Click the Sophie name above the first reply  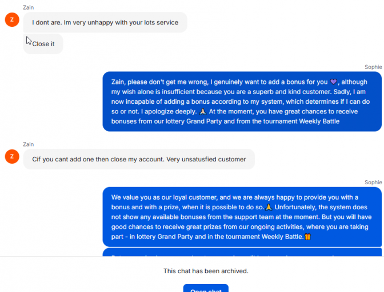pos(373,67)
